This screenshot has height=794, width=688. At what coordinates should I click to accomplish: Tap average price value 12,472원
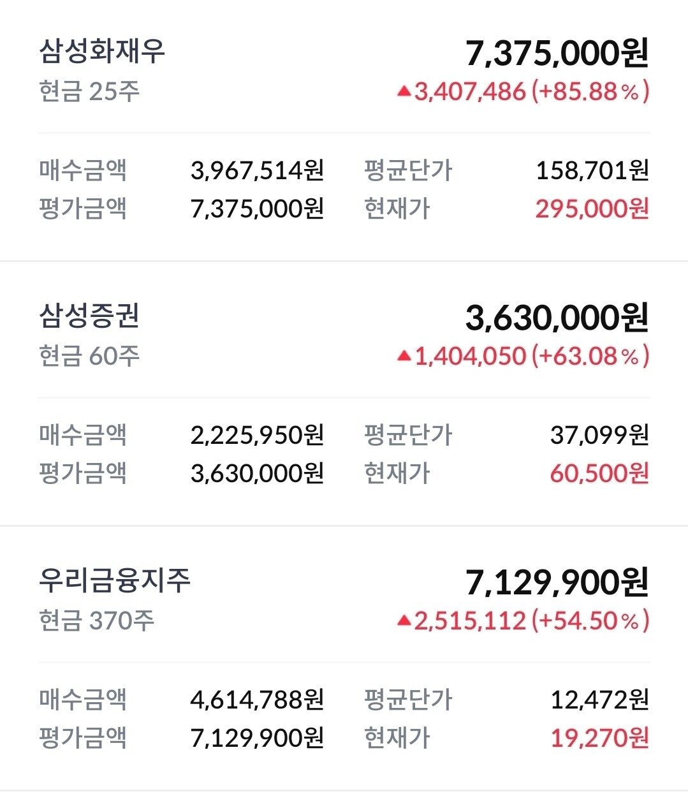click(599, 700)
